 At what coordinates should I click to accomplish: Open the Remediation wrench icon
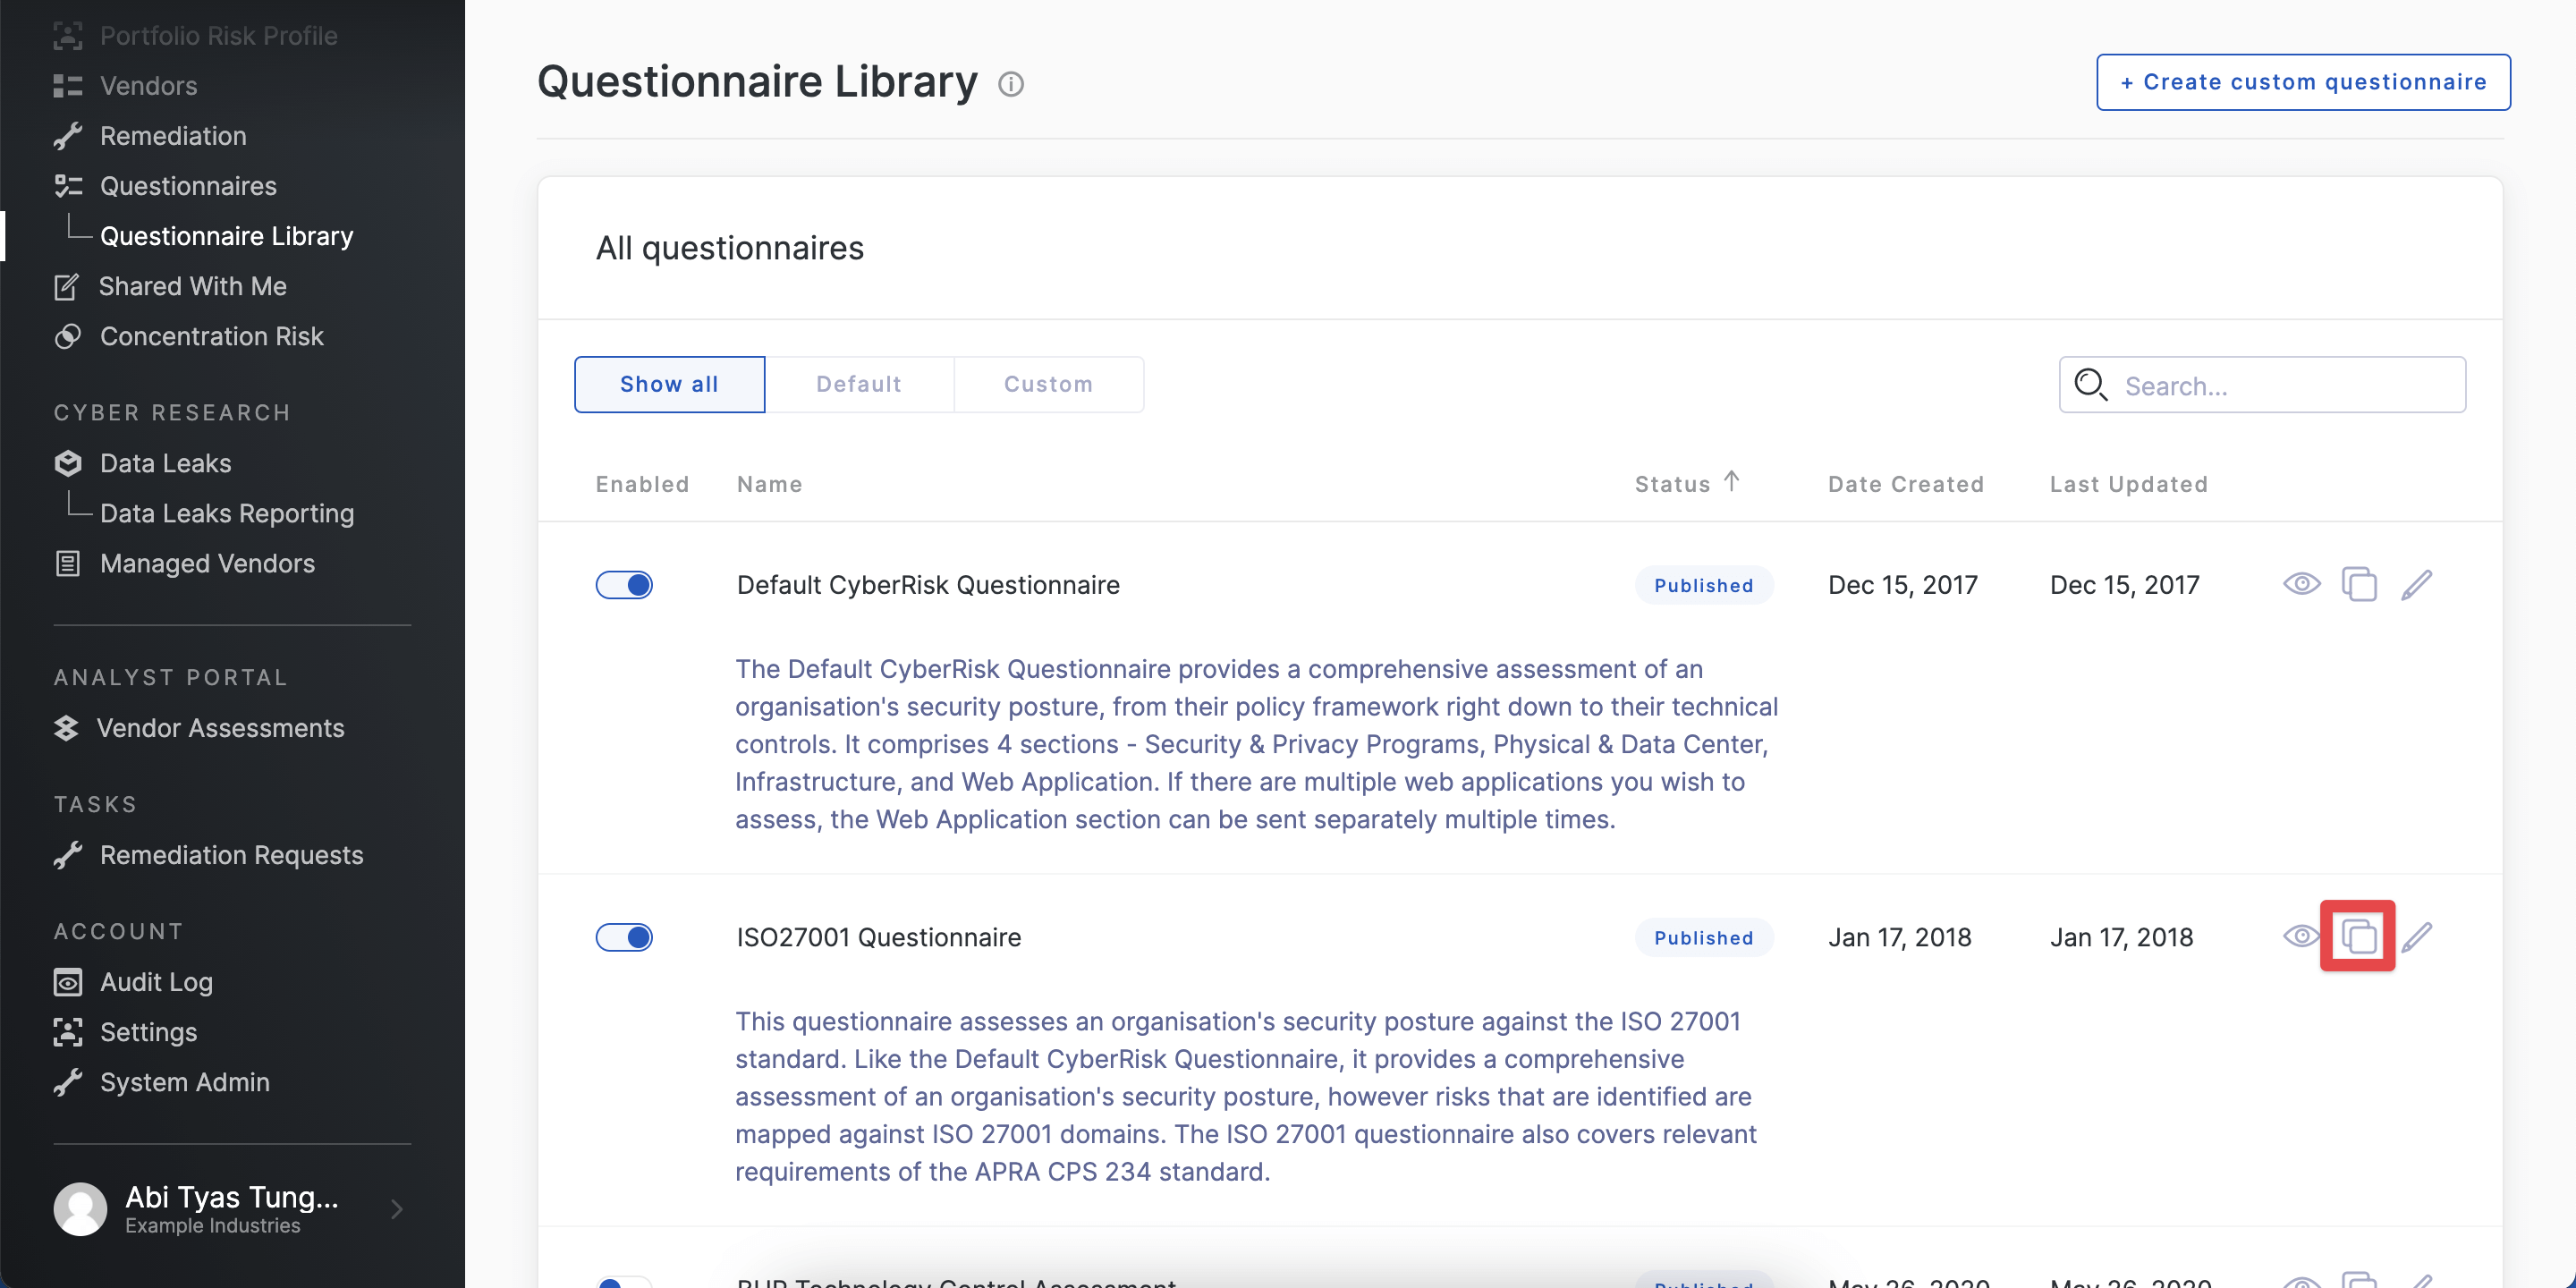click(67, 135)
